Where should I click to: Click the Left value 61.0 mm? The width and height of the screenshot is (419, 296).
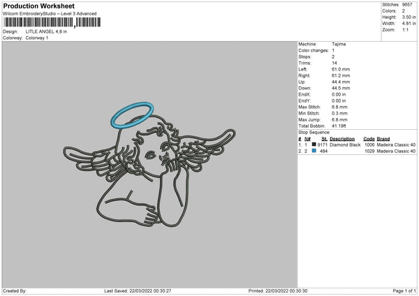[x=341, y=69]
